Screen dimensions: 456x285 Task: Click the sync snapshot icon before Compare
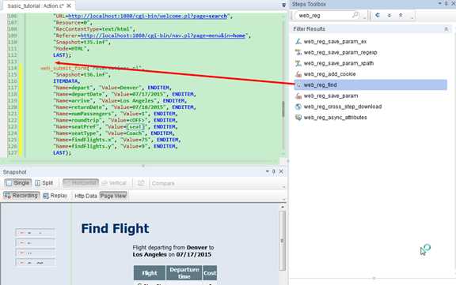coord(141,183)
